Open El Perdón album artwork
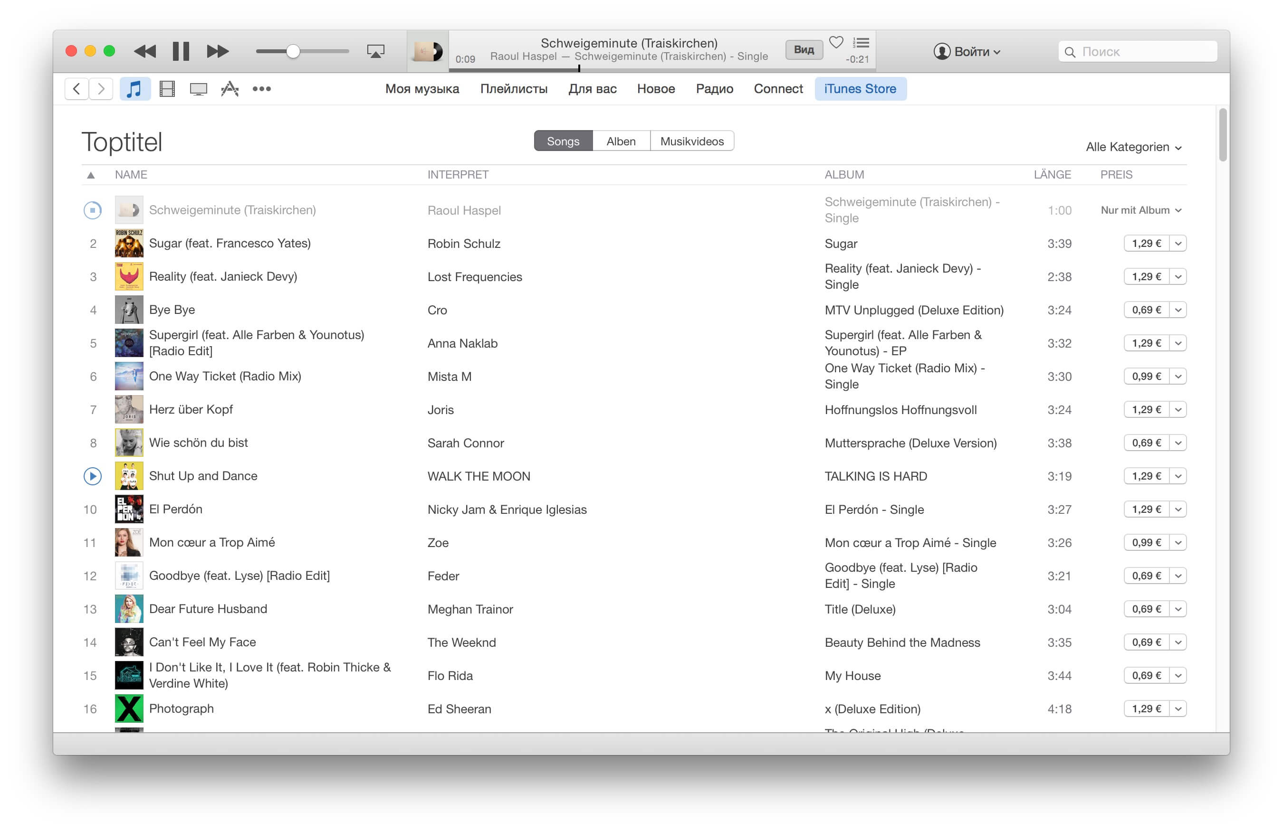This screenshot has width=1283, height=831. tap(129, 510)
